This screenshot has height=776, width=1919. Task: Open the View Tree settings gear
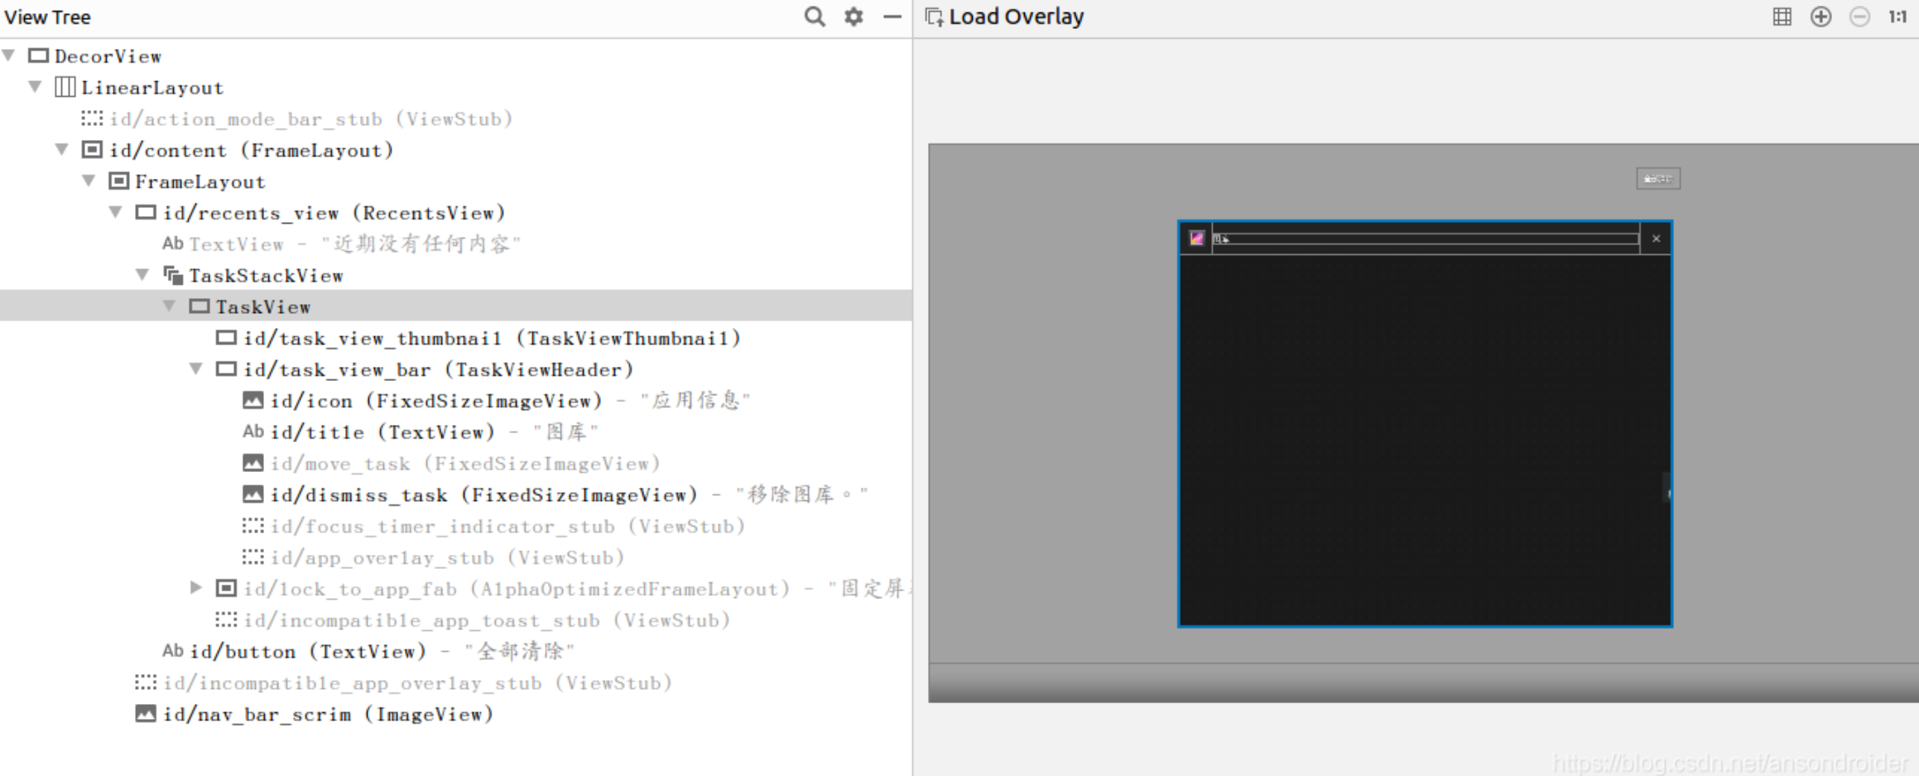tap(854, 17)
